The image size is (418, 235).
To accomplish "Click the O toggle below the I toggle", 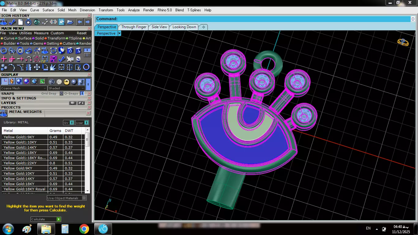I will (87, 55).
